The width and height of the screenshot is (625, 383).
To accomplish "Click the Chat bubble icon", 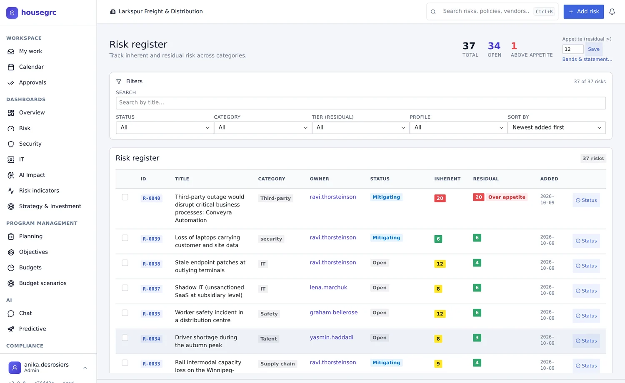I will click(x=11, y=313).
